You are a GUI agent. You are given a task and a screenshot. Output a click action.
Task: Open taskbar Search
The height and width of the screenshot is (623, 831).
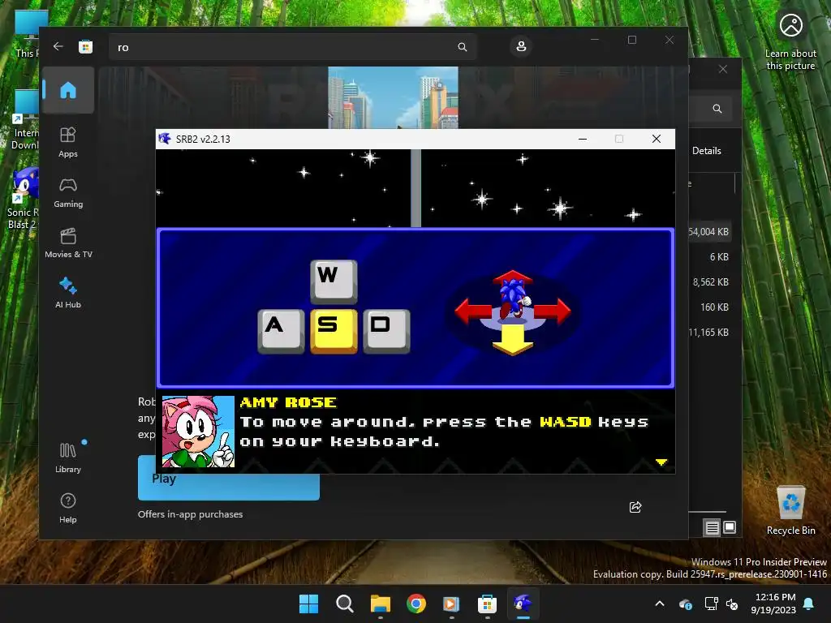pyautogui.click(x=344, y=604)
